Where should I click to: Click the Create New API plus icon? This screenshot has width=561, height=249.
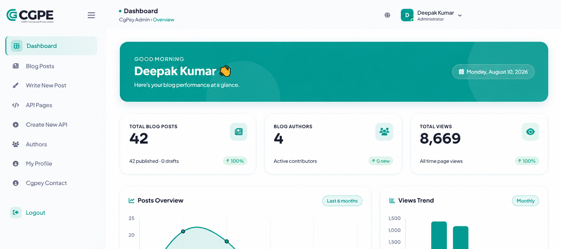(16, 125)
